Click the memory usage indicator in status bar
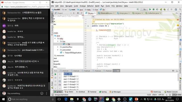Viewport: 182px width, 102px height. pyautogui.click(x=177, y=95)
